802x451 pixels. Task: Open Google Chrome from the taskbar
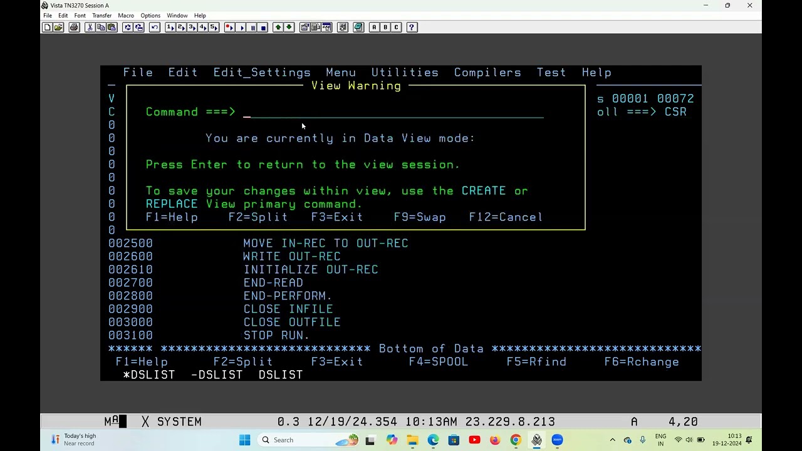coord(516,440)
